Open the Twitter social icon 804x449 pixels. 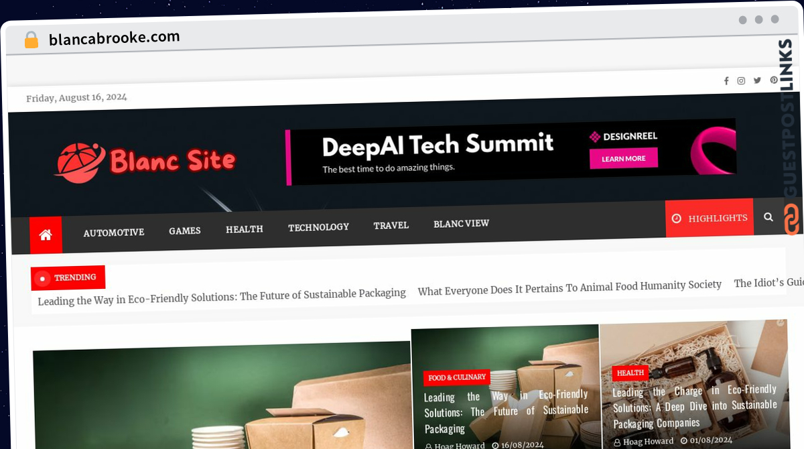pos(757,80)
